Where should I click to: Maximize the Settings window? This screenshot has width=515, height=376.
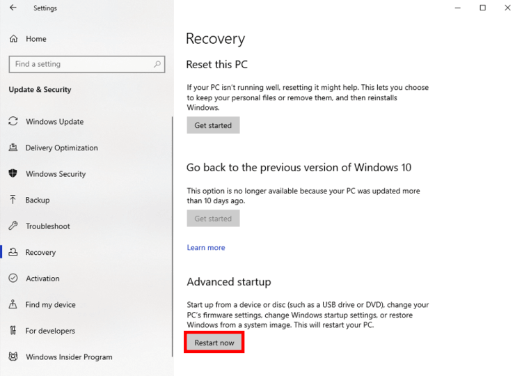482,8
